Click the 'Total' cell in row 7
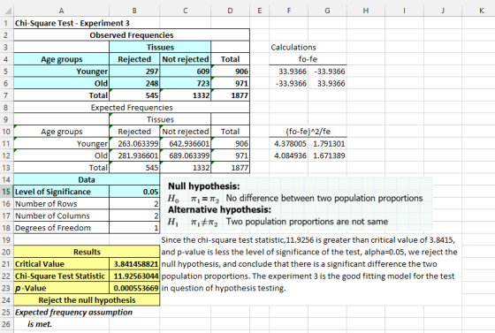The image size is (495, 333). 62,95
